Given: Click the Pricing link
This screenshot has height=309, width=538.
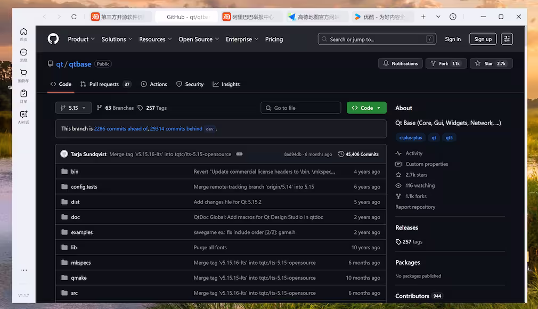Looking at the screenshot, I should click(x=274, y=39).
